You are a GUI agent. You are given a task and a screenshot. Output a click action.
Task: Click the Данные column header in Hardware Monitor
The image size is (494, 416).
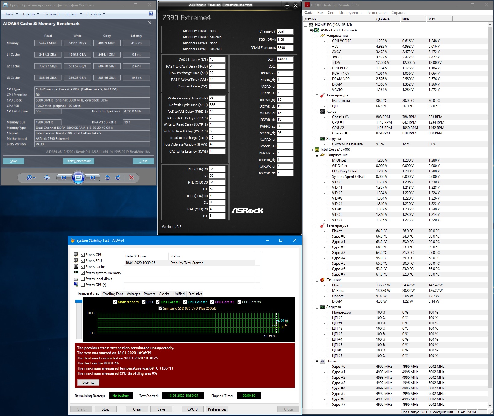[x=387, y=19]
